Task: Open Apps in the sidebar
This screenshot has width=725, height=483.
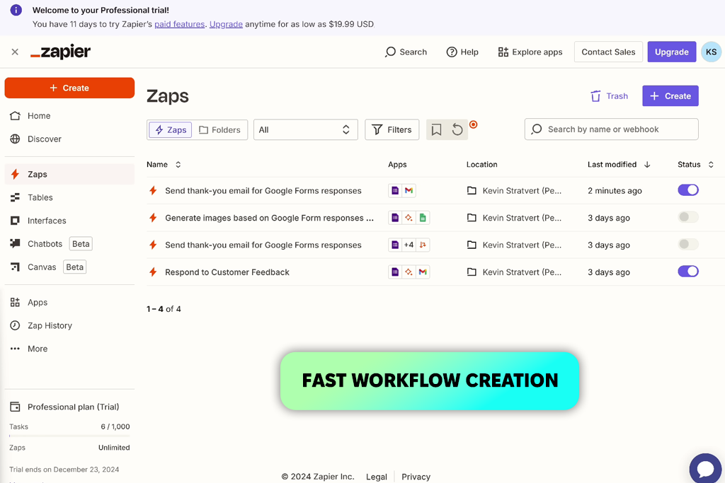Action: (x=69, y=303)
